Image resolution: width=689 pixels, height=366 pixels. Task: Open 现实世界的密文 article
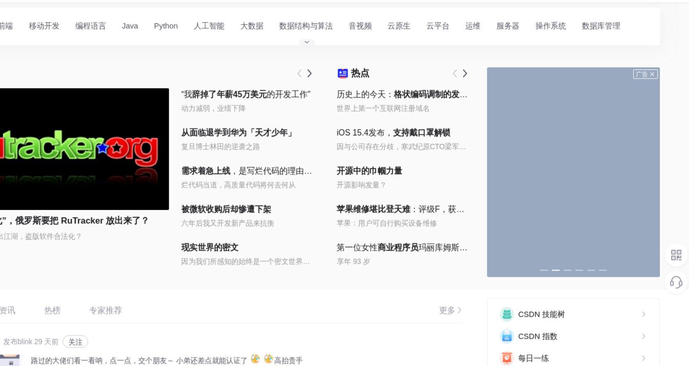(210, 248)
